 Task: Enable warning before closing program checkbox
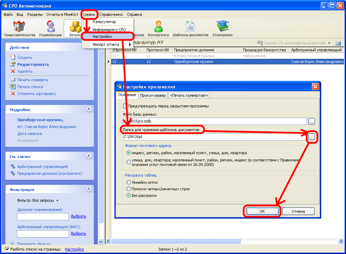point(126,106)
